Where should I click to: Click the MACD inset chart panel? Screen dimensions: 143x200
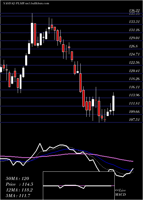coord(79,186)
